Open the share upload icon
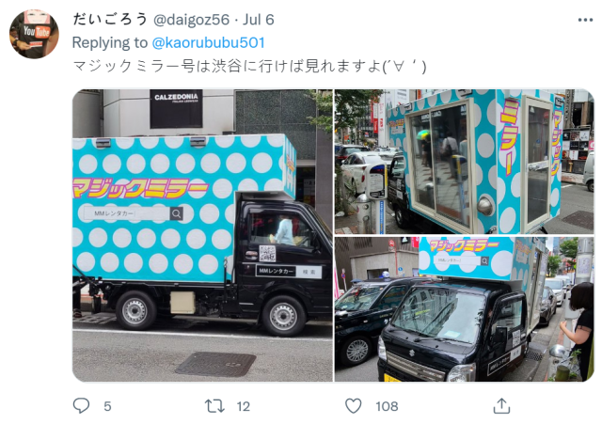 pyautogui.click(x=501, y=405)
